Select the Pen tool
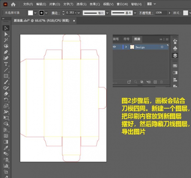Screen dimensions: 191x178 [x=6, y=52]
